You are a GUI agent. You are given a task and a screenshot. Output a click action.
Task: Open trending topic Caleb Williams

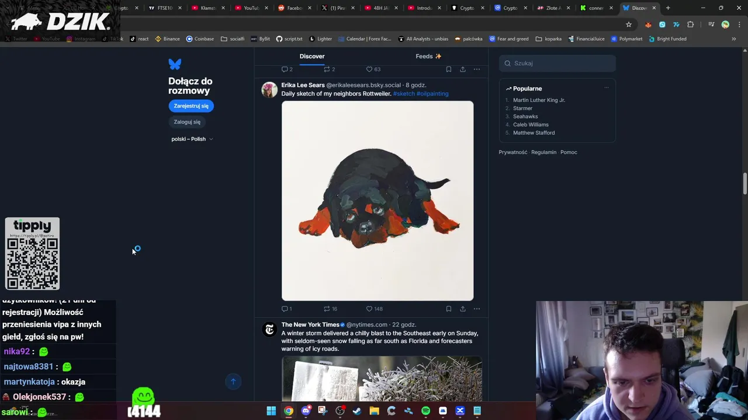point(531,124)
